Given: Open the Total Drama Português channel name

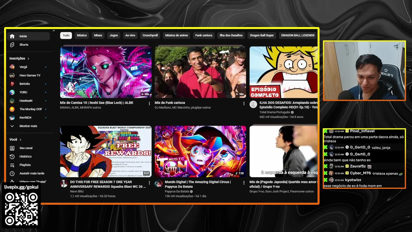Looking at the screenshot, I should pyautogui.click(x=275, y=112).
